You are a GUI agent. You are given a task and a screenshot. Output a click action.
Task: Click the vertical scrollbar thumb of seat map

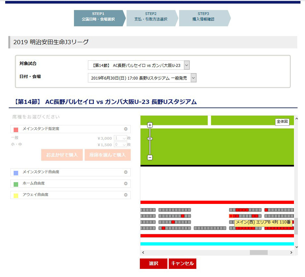296,226
